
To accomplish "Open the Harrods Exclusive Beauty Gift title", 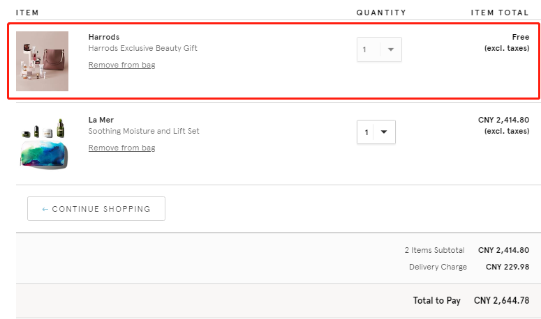I will [x=143, y=48].
